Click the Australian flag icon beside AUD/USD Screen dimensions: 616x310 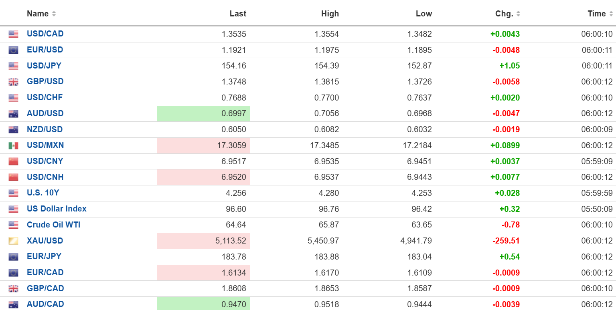click(13, 114)
